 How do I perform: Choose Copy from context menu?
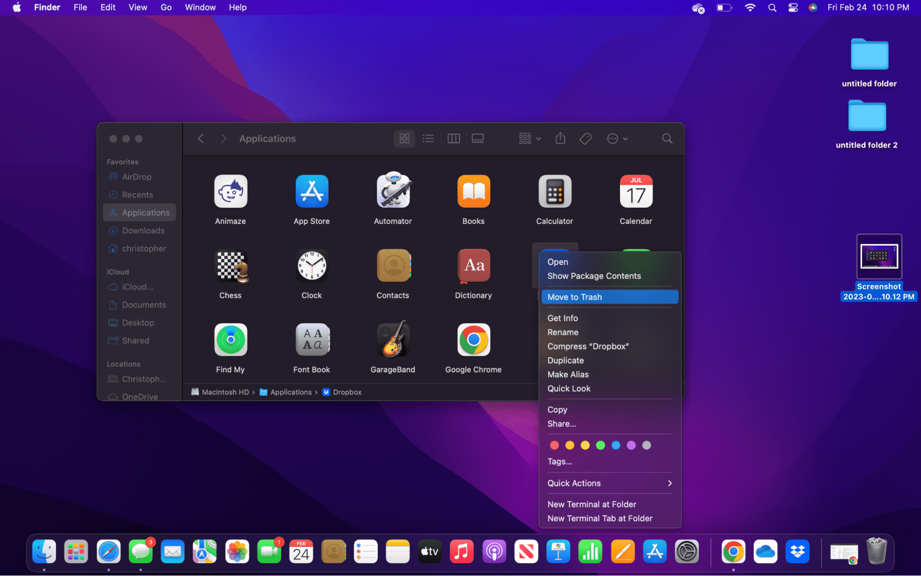(610, 410)
